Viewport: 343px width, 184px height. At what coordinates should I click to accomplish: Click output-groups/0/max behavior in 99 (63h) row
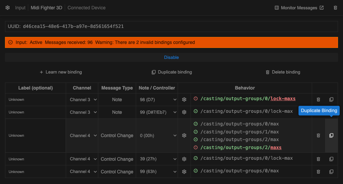tap(239, 171)
